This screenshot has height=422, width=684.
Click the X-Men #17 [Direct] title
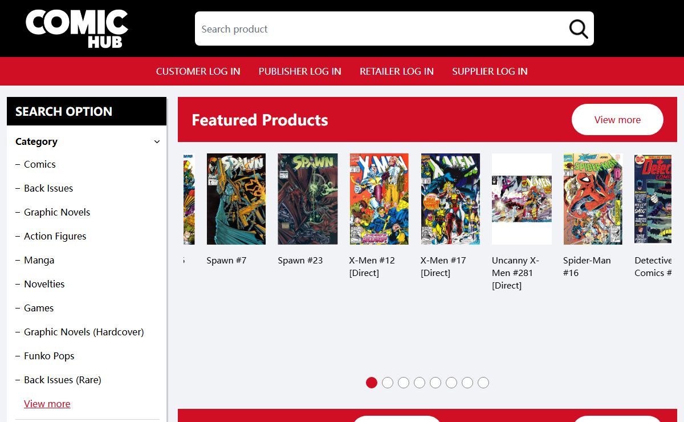[x=443, y=267]
